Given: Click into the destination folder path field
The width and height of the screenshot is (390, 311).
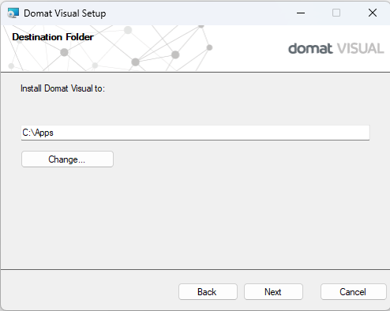Looking at the screenshot, I should point(195,133).
